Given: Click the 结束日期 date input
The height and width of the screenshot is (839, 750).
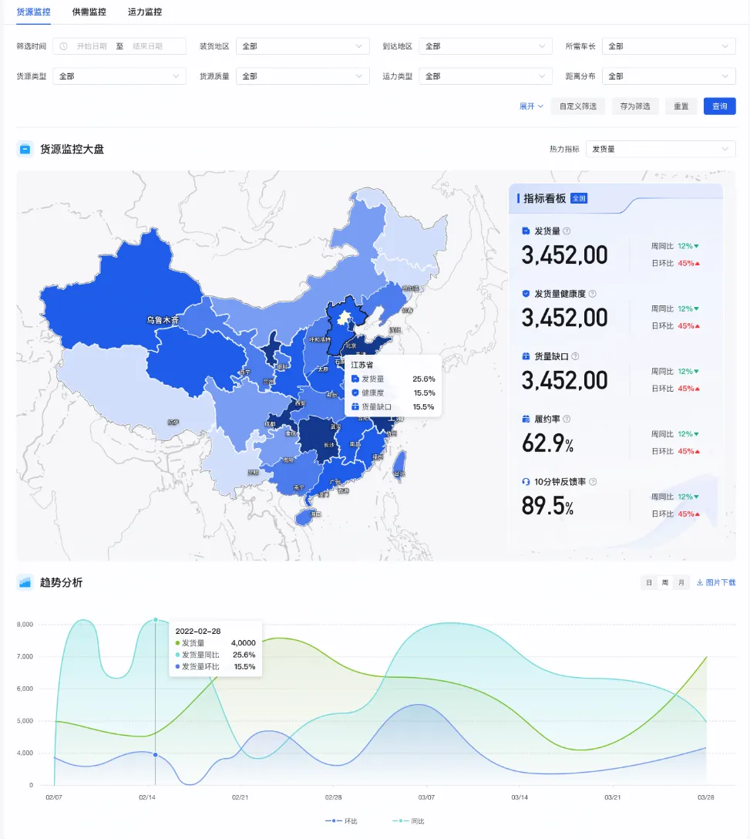Looking at the screenshot, I should tap(146, 45).
